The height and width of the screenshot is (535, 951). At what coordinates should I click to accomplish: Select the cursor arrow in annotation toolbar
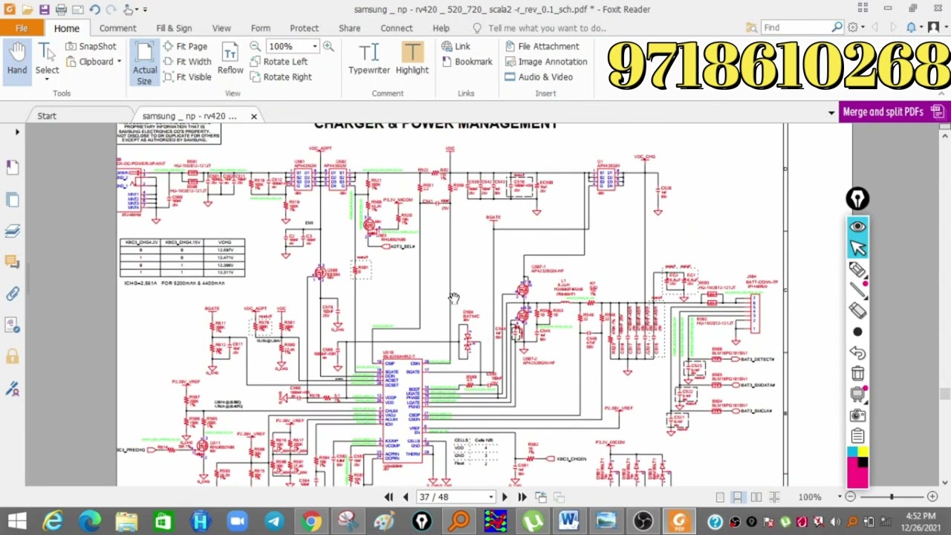(857, 248)
